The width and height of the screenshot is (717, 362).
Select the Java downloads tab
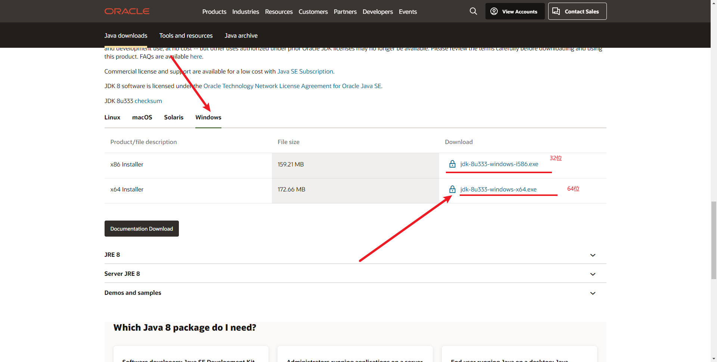[x=126, y=35]
